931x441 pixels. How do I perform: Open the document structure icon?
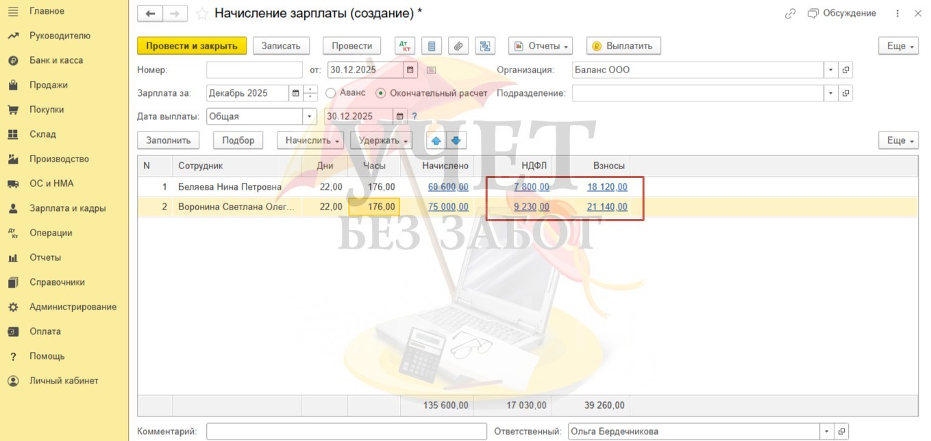(x=485, y=46)
